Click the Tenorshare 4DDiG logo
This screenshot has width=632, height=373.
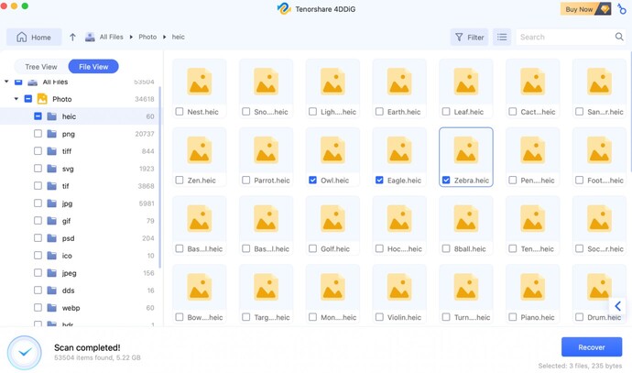[x=284, y=9]
